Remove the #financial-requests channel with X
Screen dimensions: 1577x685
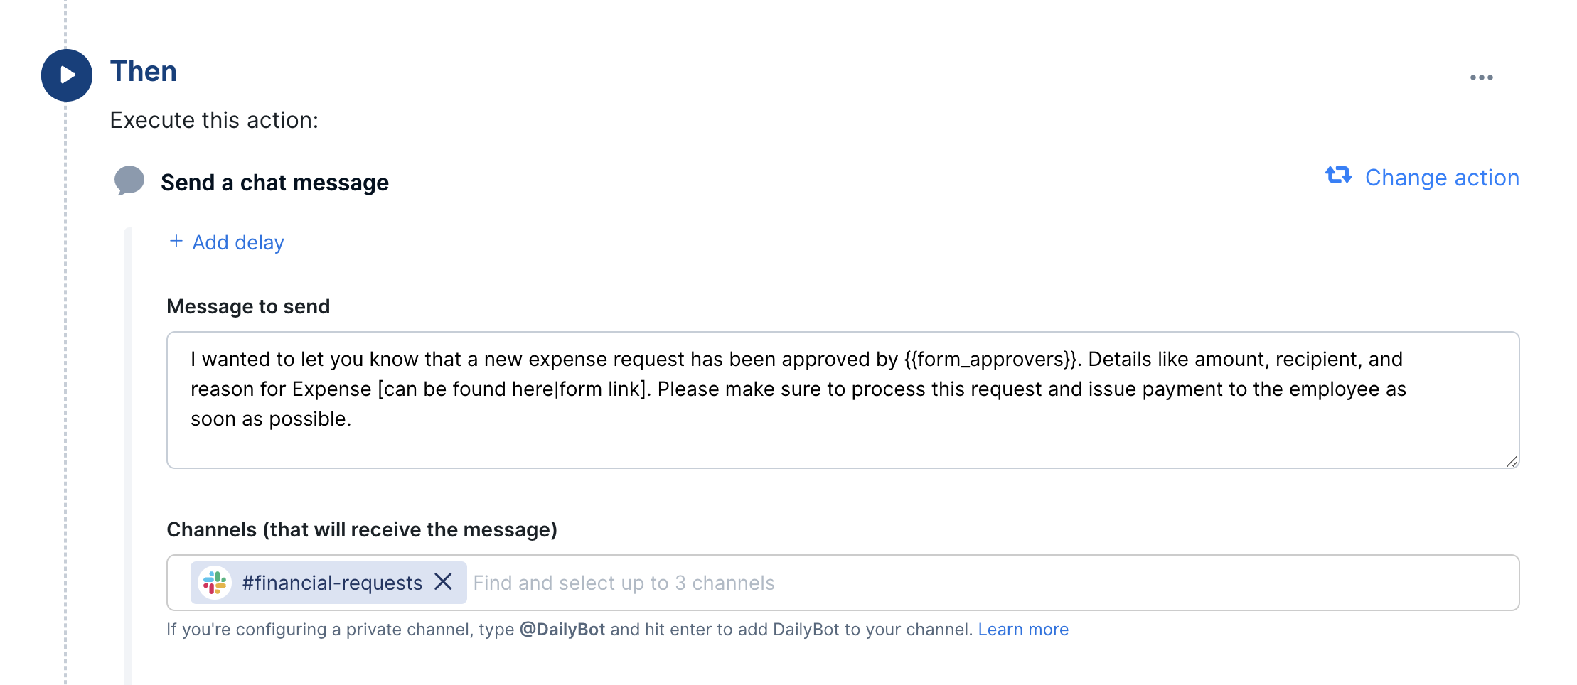click(x=444, y=582)
